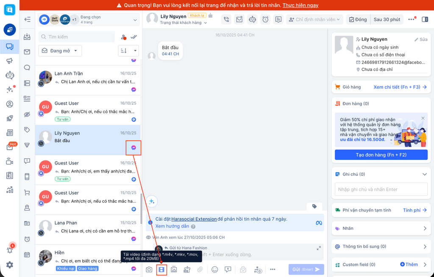Open the megaphone campaign icon in left sidebar

click(x=9, y=61)
